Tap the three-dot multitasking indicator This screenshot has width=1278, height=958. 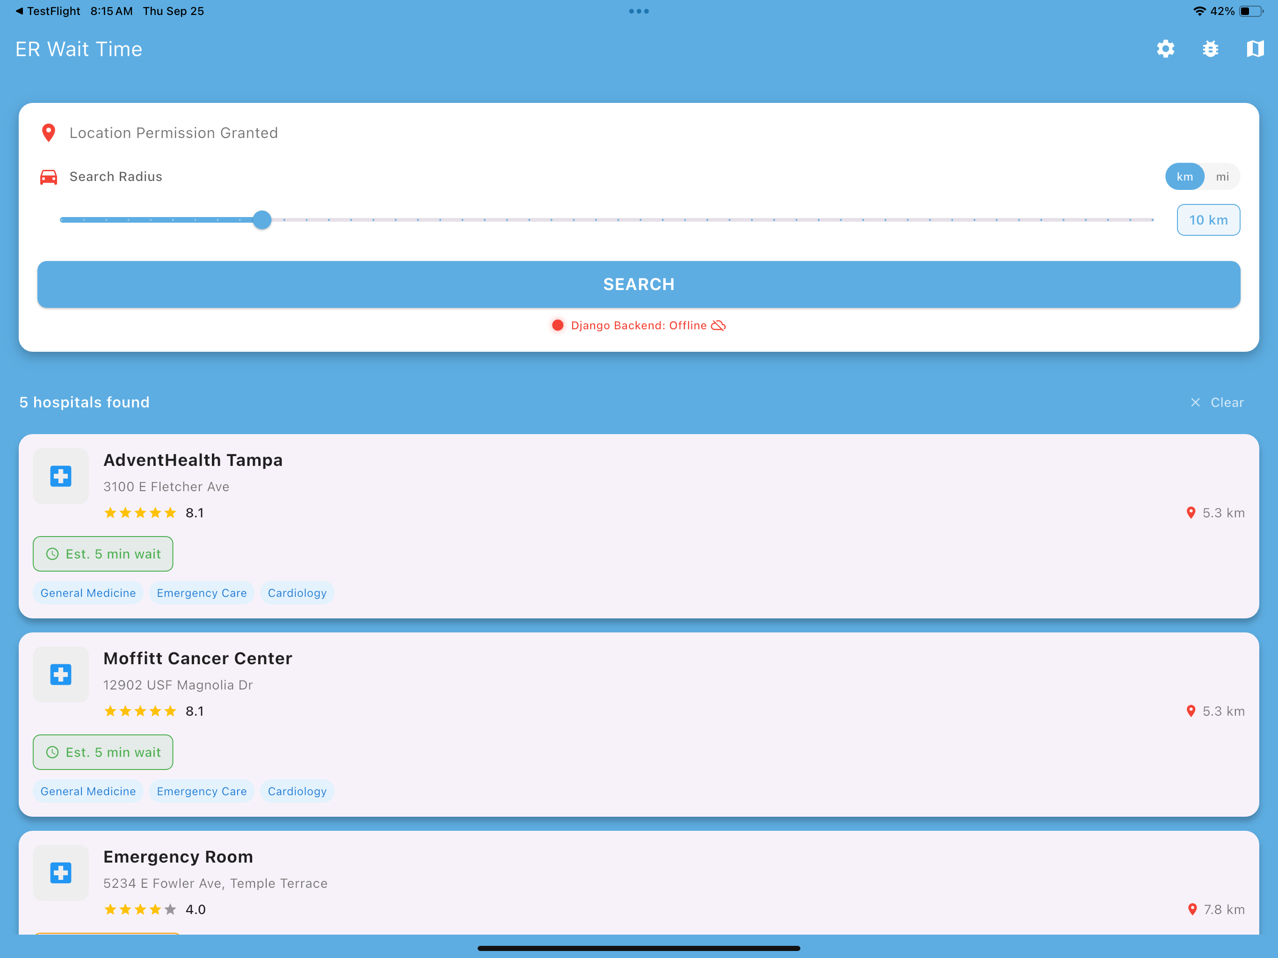point(639,11)
